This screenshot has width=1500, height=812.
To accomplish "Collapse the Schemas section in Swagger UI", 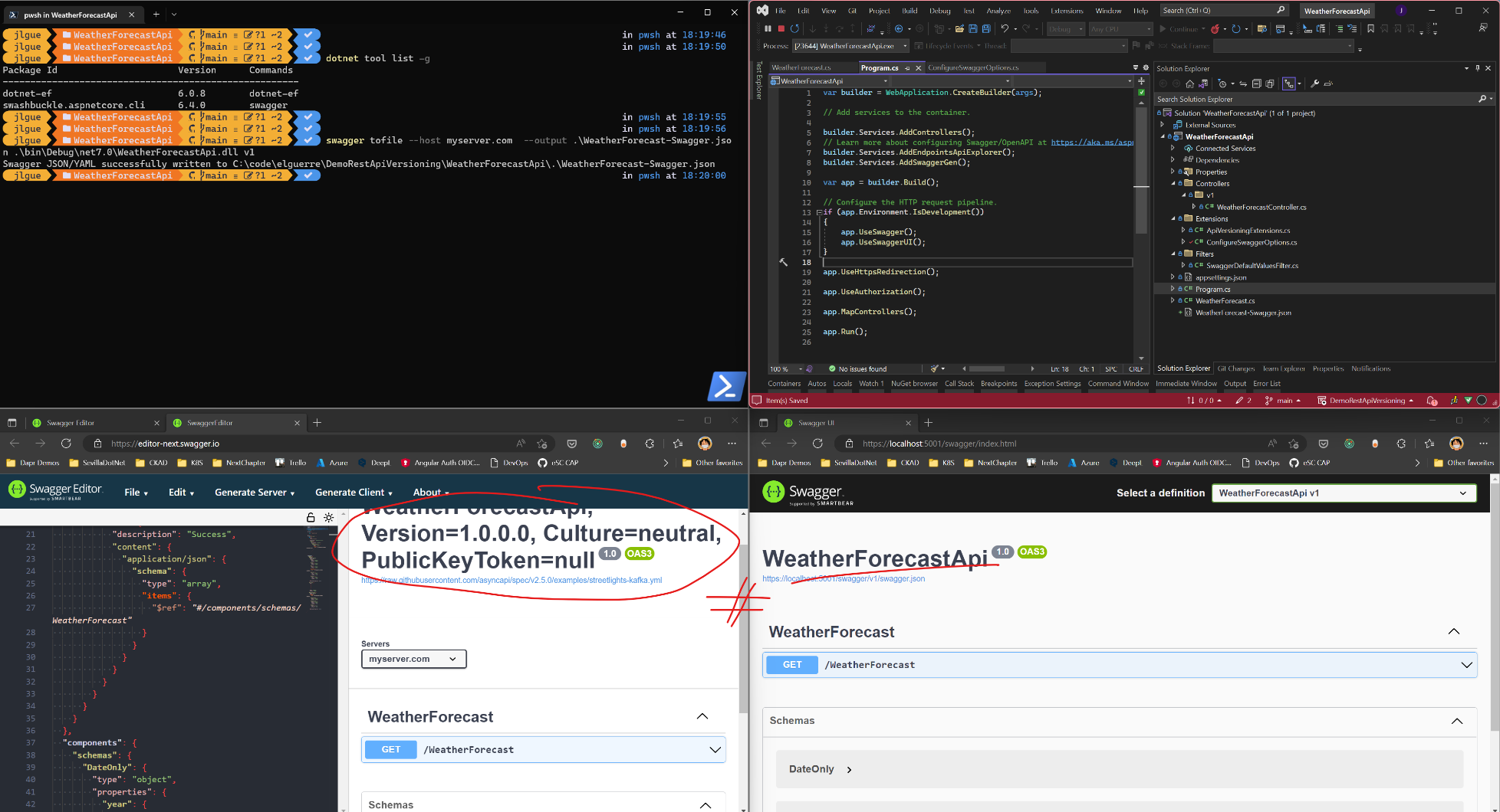I will tap(1456, 721).
